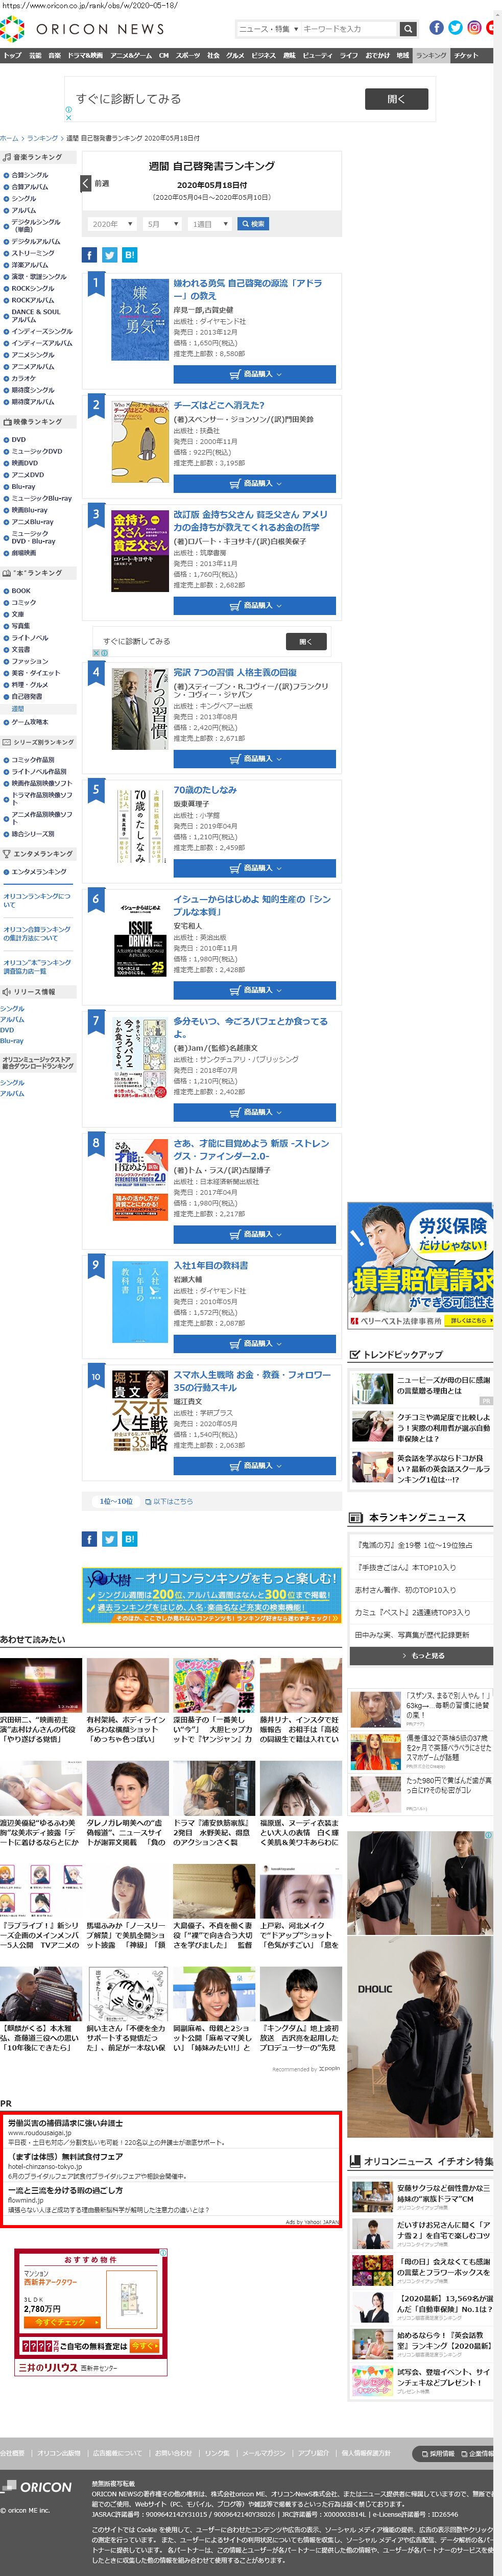Viewport: 502px width, 2576px height.
Task: Open the week dropdown showing 1週目
Action: pos(210,224)
